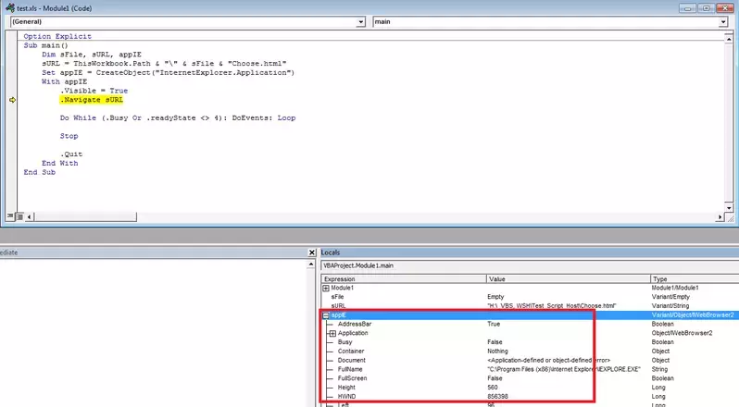Click the Expression column header
Image resolution: width=739 pixels, height=407 pixels.
pyautogui.click(x=404, y=279)
